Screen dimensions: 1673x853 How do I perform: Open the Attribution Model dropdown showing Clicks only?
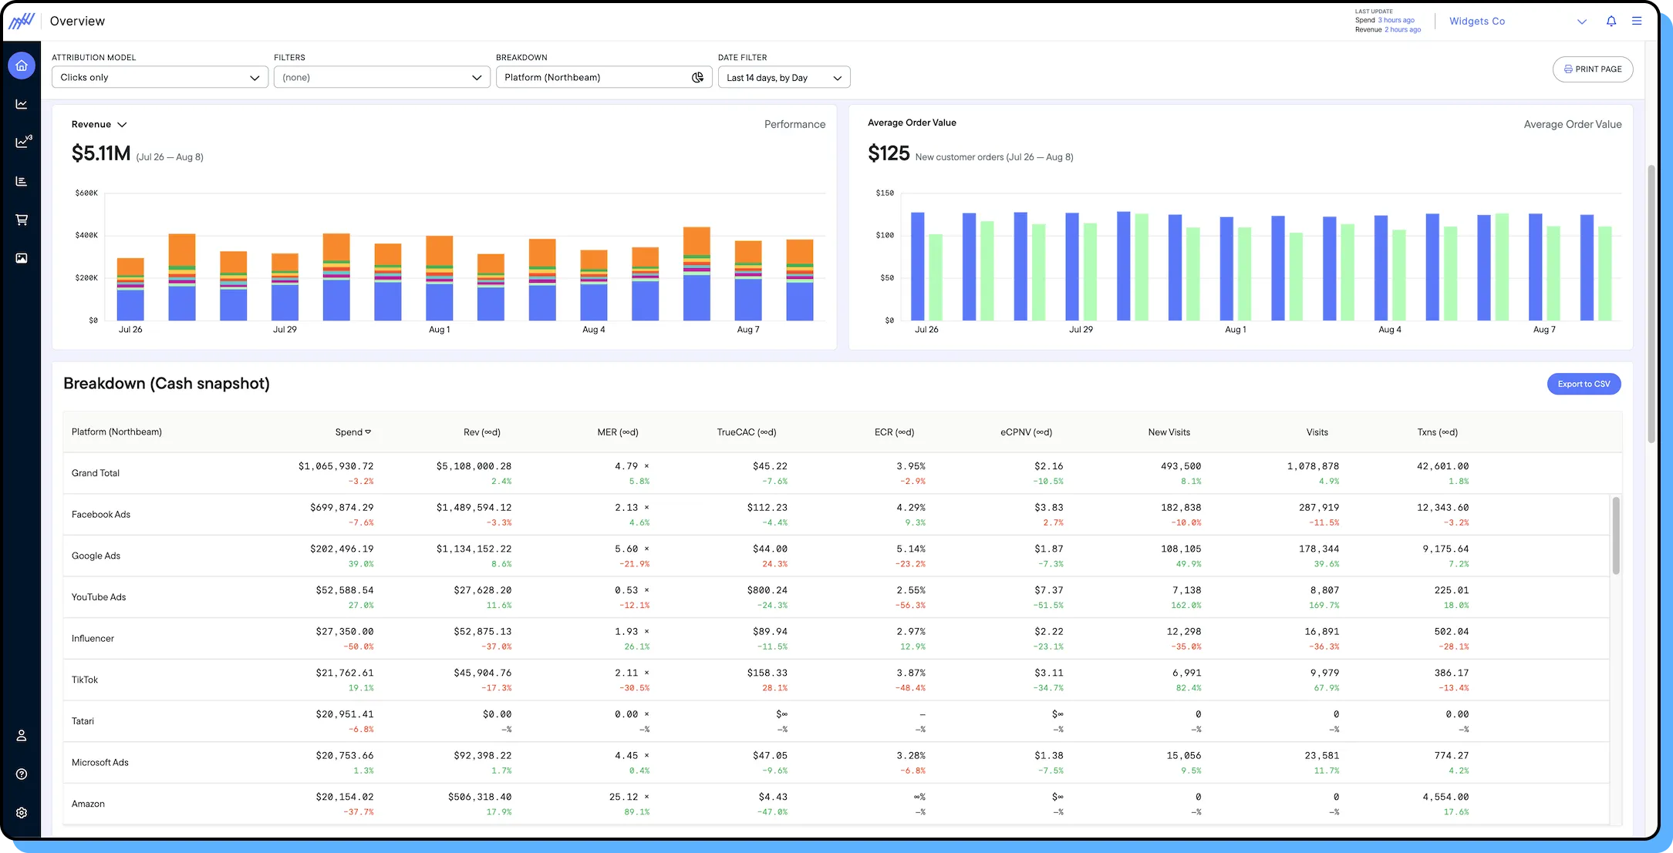point(159,77)
